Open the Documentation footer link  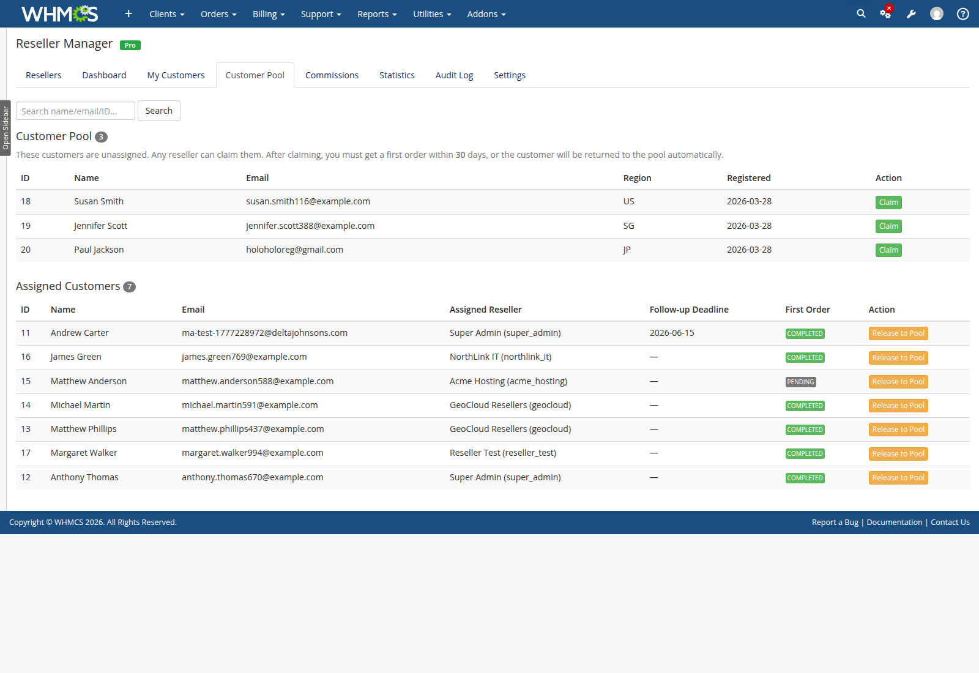point(894,522)
